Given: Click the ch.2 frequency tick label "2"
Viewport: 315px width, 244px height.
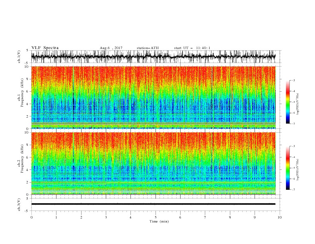Looking at the screenshot, I should point(28,182).
